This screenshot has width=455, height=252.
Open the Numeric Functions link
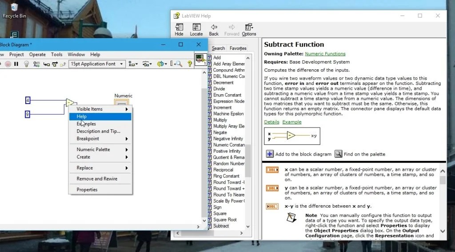(x=325, y=54)
